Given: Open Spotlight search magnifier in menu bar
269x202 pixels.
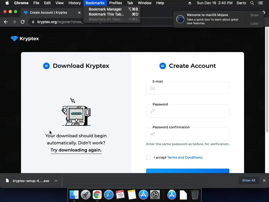Looking at the screenshot, I should 252,3.
